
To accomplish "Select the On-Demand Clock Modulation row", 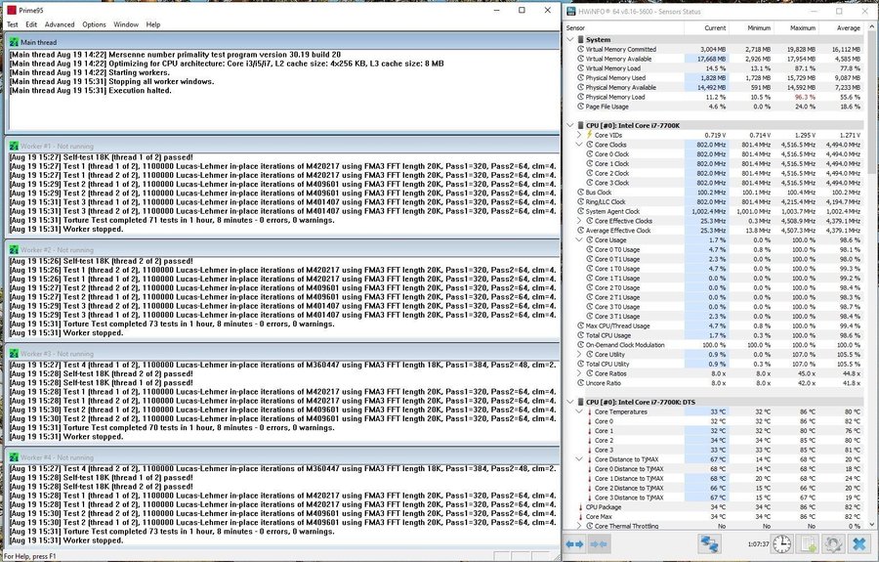I will coord(714,344).
